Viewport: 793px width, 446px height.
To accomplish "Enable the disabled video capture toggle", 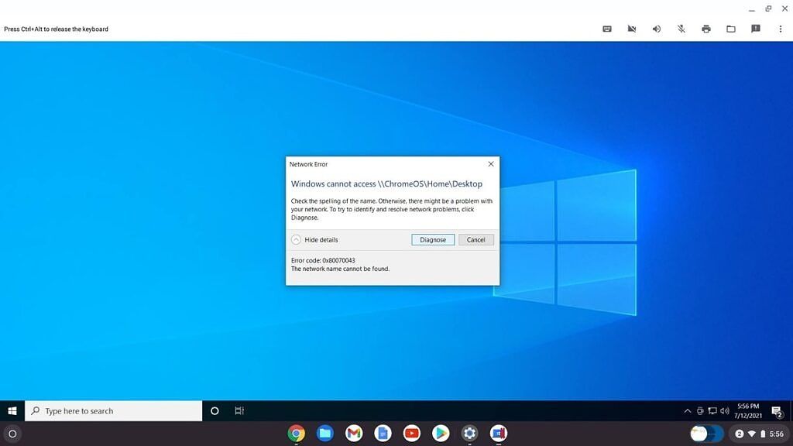I will pyautogui.click(x=631, y=29).
